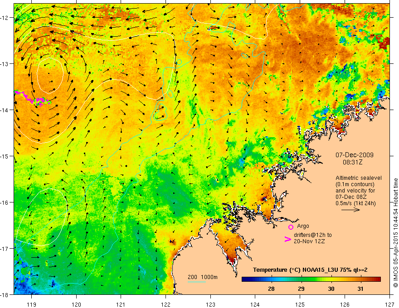Viewport: 399px width, 308px height.
Task: Click the longitude axis label 127
Action: coord(389,304)
